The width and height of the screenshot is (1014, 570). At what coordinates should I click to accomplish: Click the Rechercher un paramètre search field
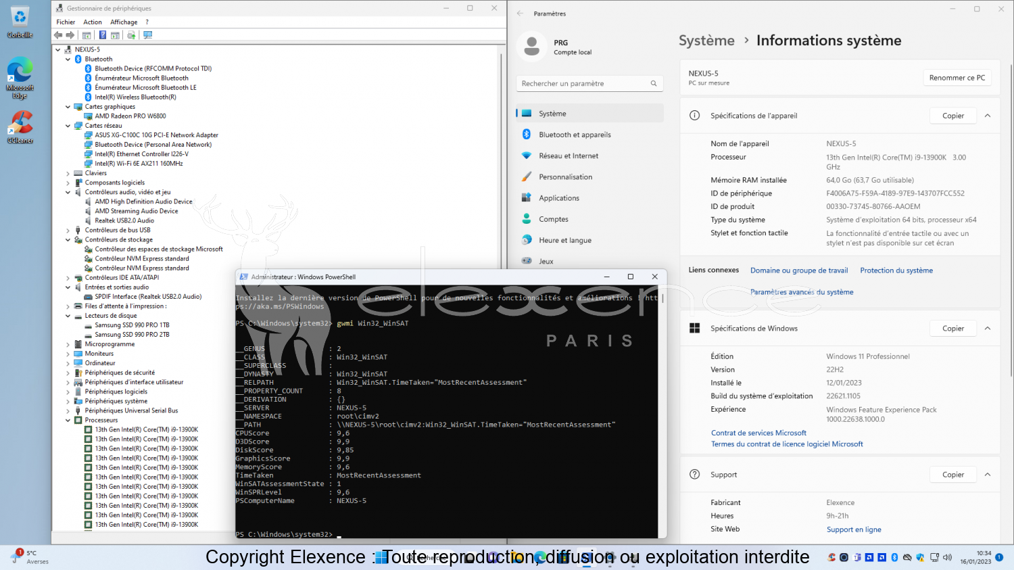589,84
